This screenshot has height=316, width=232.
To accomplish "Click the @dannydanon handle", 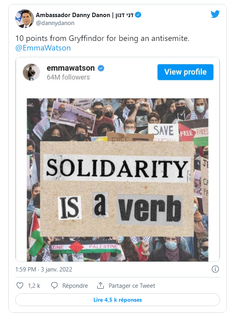I will coord(55,23).
